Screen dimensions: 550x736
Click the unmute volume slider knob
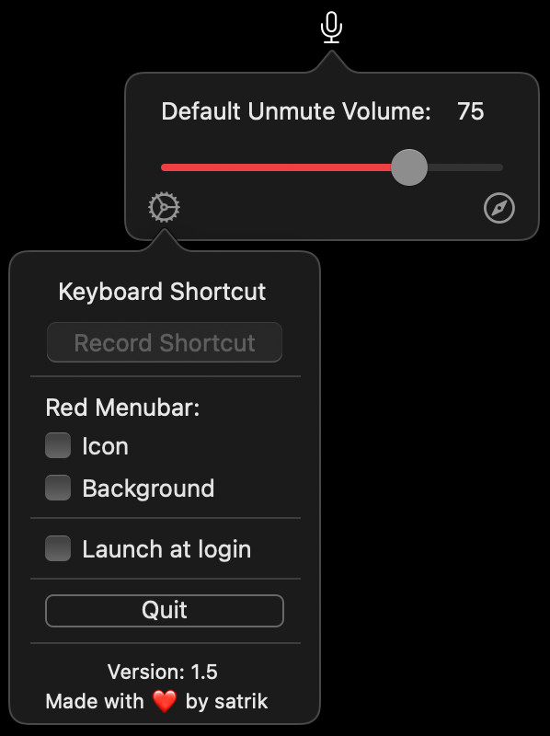(x=409, y=167)
